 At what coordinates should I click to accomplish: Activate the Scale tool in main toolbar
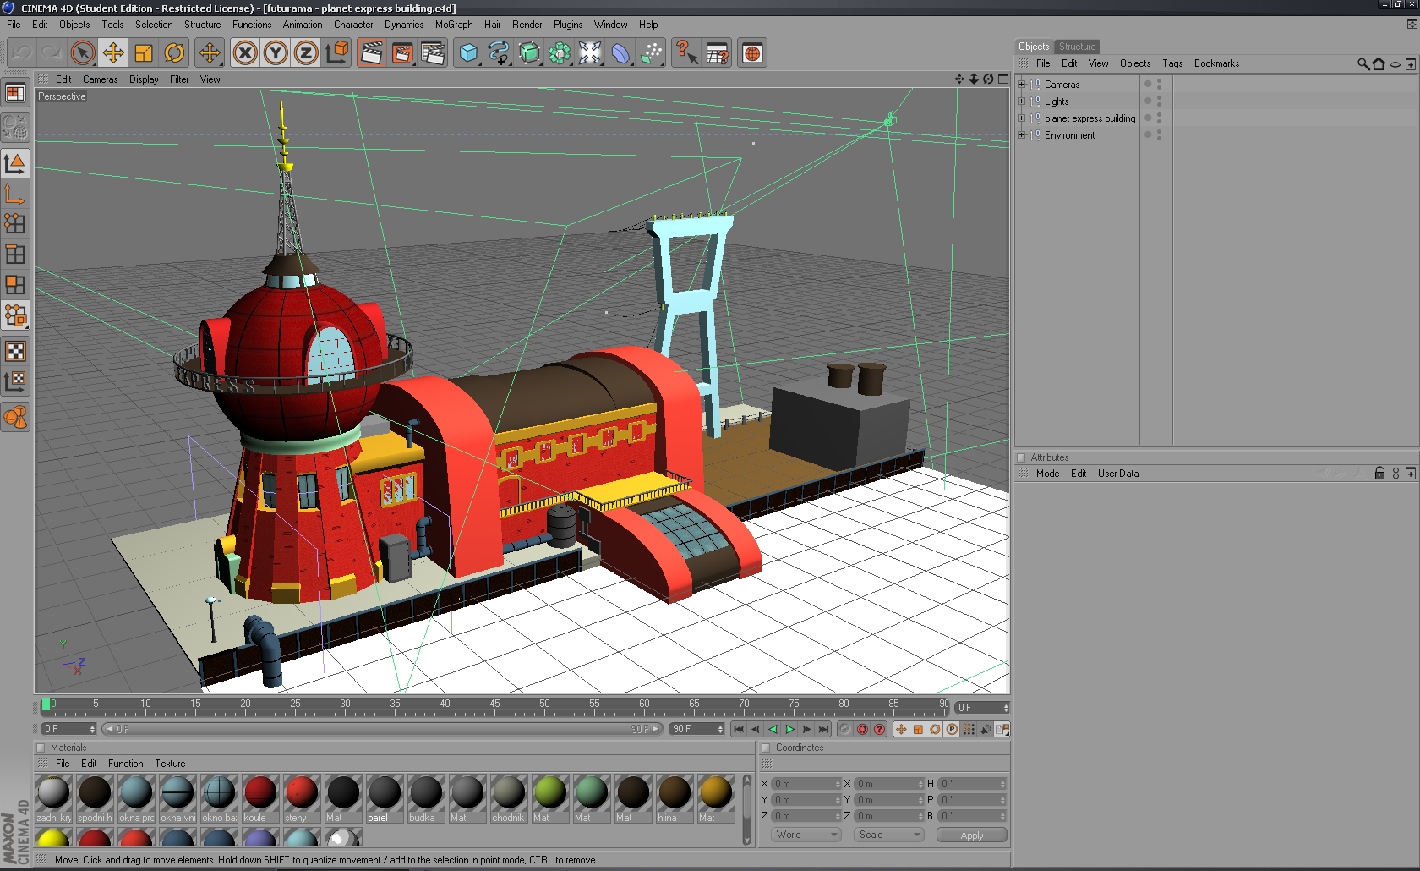click(144, 53)
